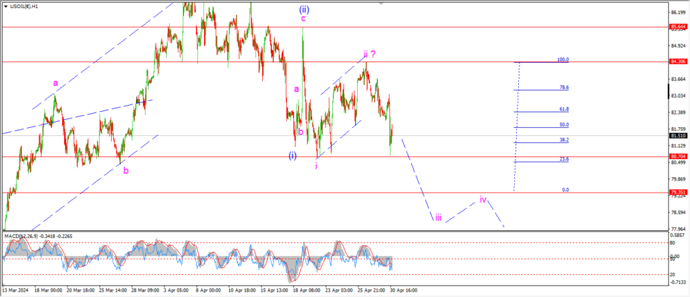The height and width of the screenshot is (297, 690).
Task: Click the pink 'c' label under (ii)
Action: pos(303,19)
